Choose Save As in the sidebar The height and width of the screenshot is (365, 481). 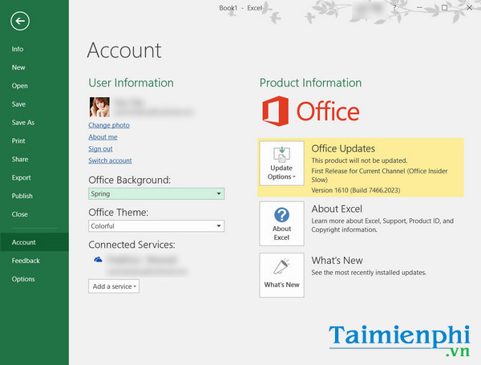point(23,123)
